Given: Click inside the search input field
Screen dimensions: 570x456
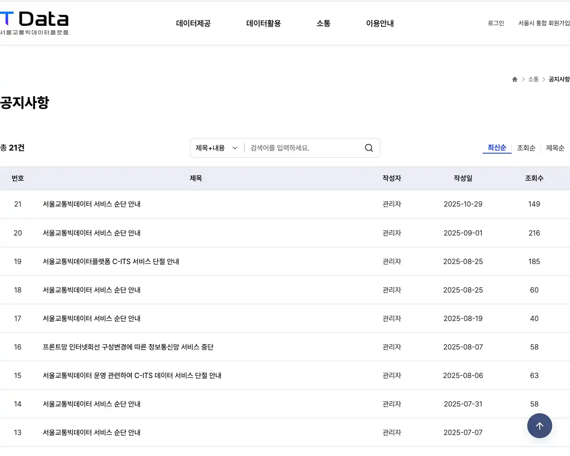Looking at the screenshot, I should 298,148.
